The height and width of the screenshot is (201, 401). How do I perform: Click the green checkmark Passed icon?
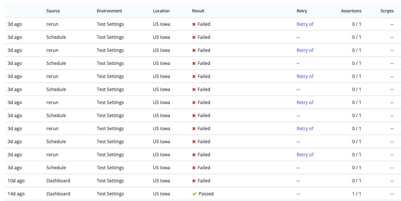coord(194,194)
